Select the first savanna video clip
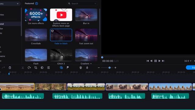 (x=17, y=87)
